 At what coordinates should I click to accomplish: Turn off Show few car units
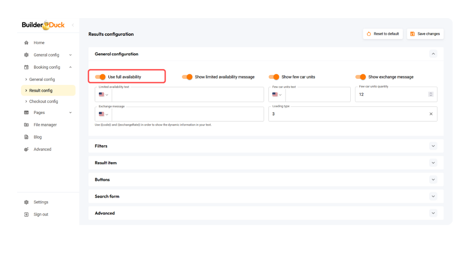274,77
